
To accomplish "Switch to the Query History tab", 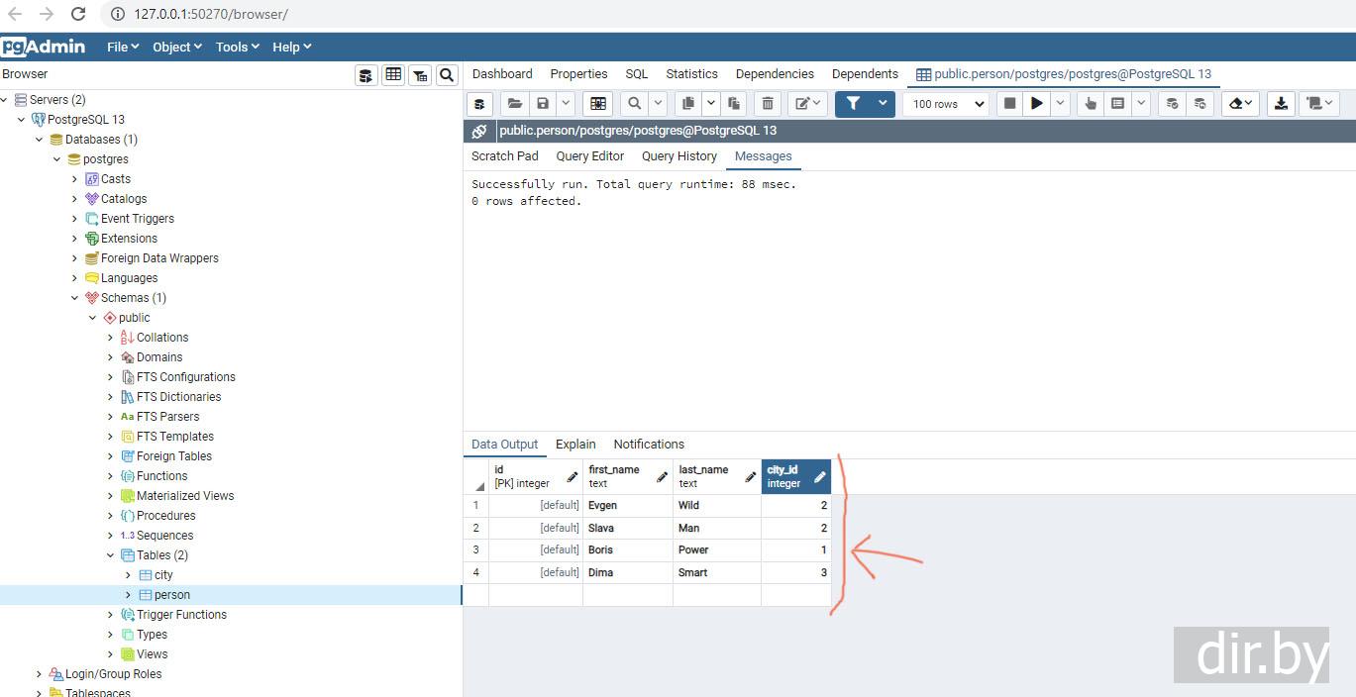I will click(678, 156).
